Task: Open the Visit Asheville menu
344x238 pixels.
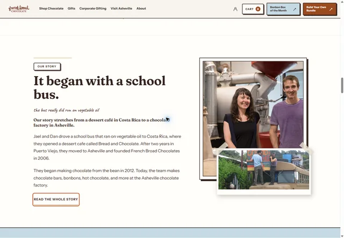Action: coord(121,9)
